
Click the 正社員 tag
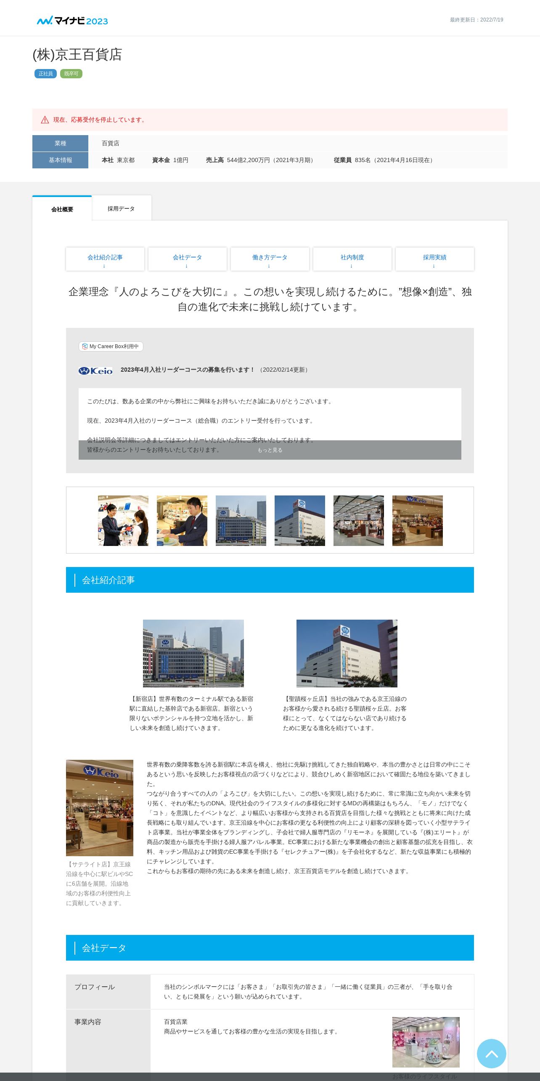[45, 74]
